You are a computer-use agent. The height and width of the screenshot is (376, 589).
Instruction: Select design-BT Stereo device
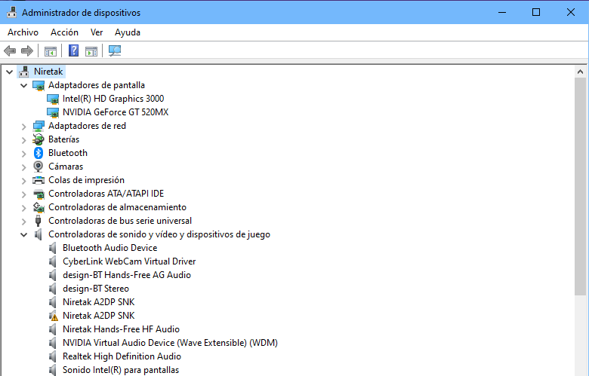point(96,289)
